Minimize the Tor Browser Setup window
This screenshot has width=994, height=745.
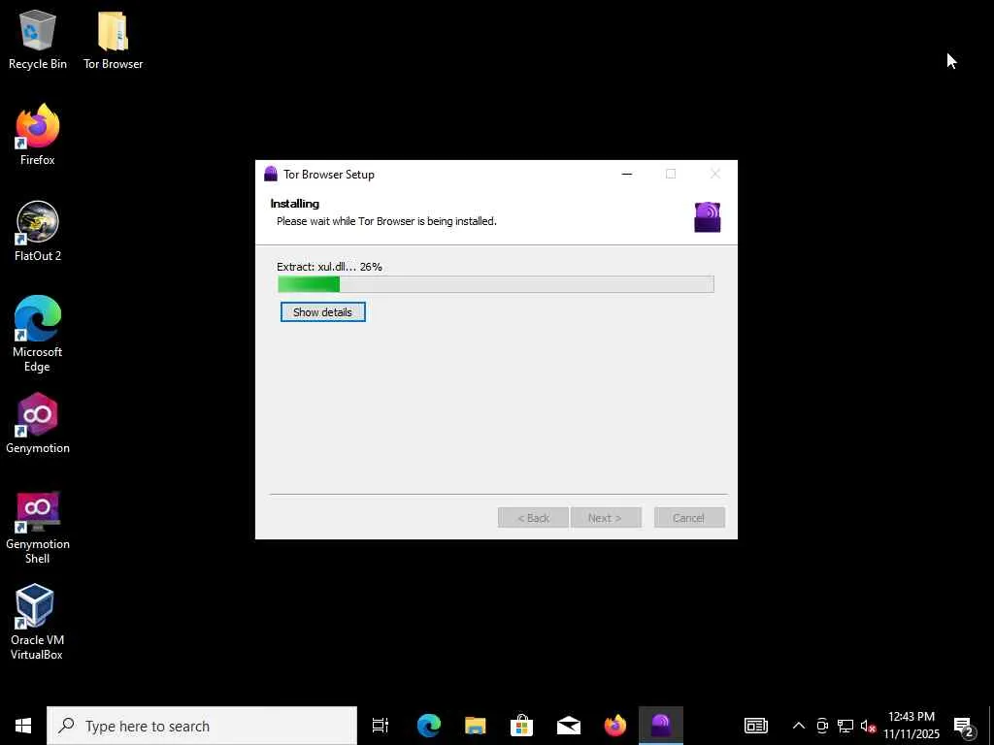(x=627, y=175)
